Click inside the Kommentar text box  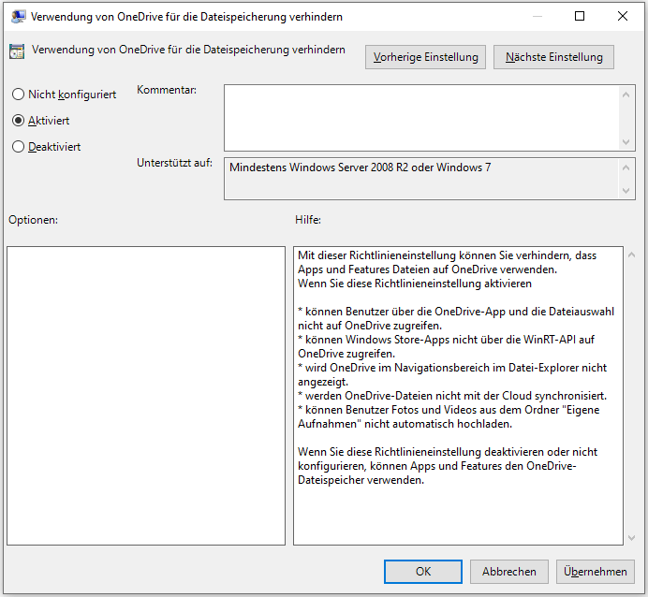click(421, 118)
